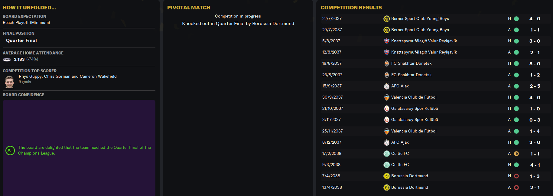The image size is (553, 196).
Task: Click Borussia Dortmund crest on 7/4/2038 row
Action: point(386,176)
